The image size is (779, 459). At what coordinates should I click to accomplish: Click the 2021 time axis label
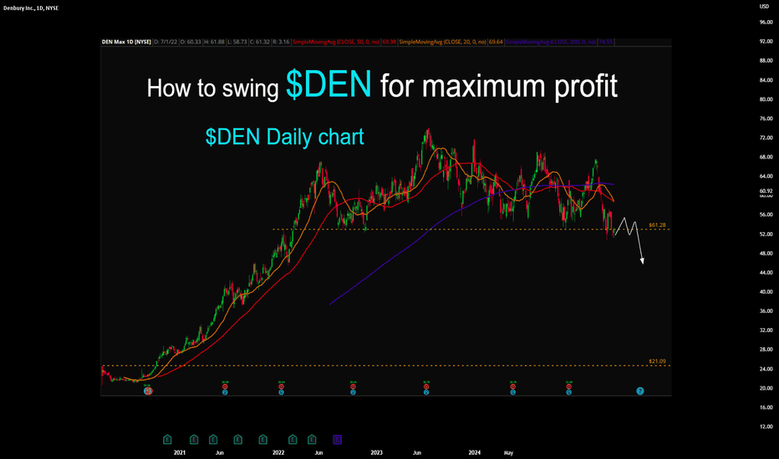click(180, 452)
